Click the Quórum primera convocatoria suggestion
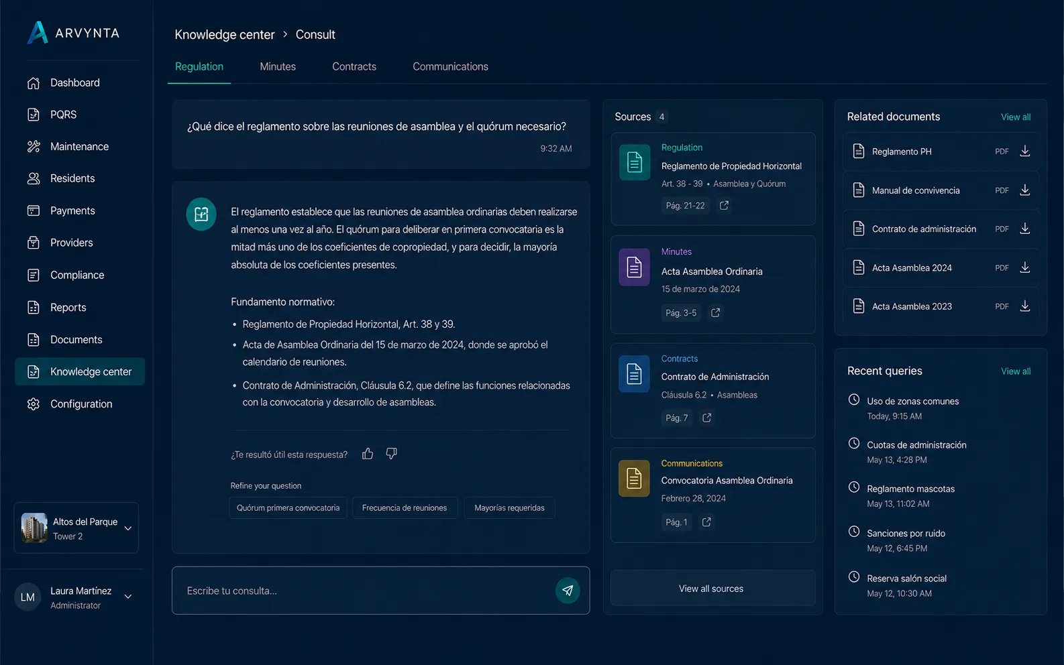This screenshot has width=1064, height=665. (288, 507)
